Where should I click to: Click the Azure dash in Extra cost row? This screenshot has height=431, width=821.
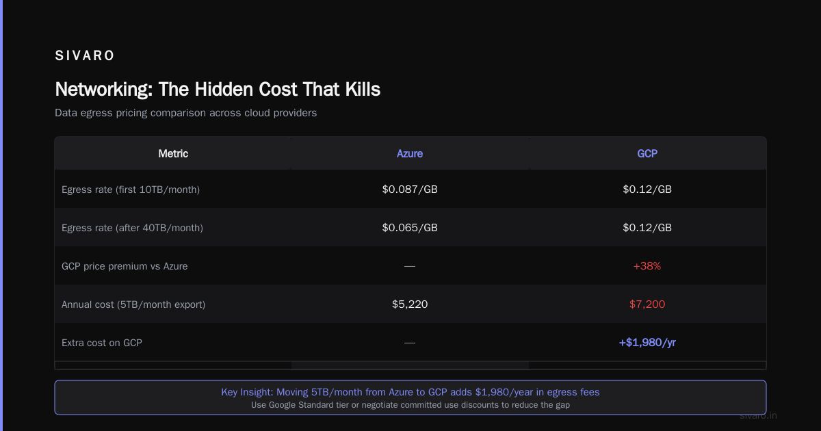[410, 343]
